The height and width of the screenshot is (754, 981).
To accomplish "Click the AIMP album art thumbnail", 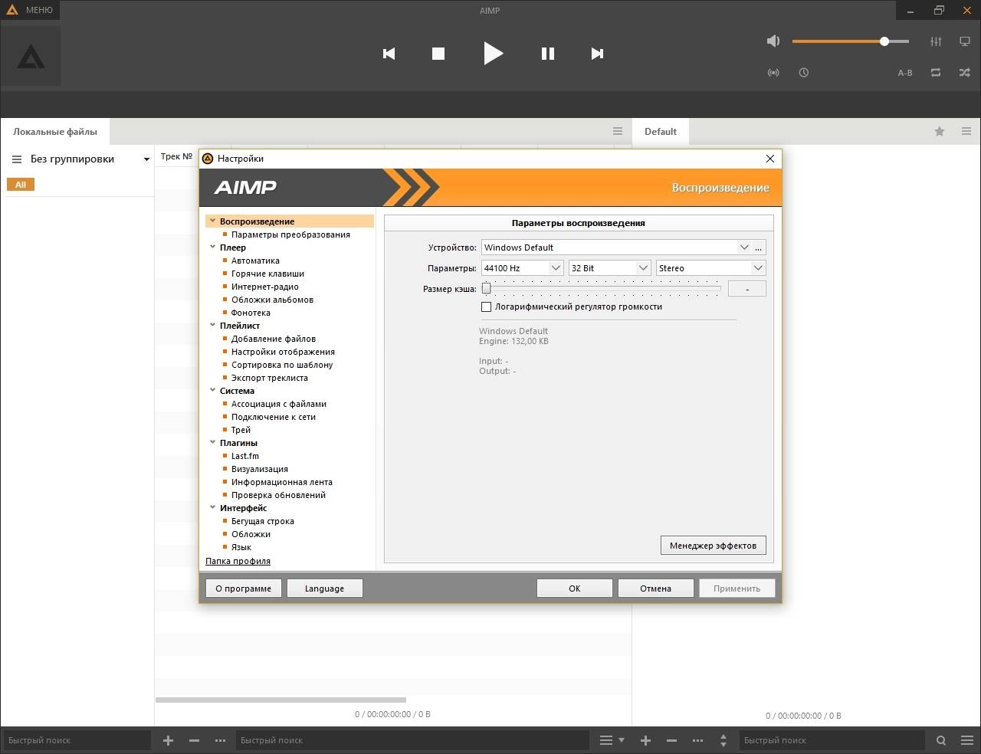I will coord(31,57).
